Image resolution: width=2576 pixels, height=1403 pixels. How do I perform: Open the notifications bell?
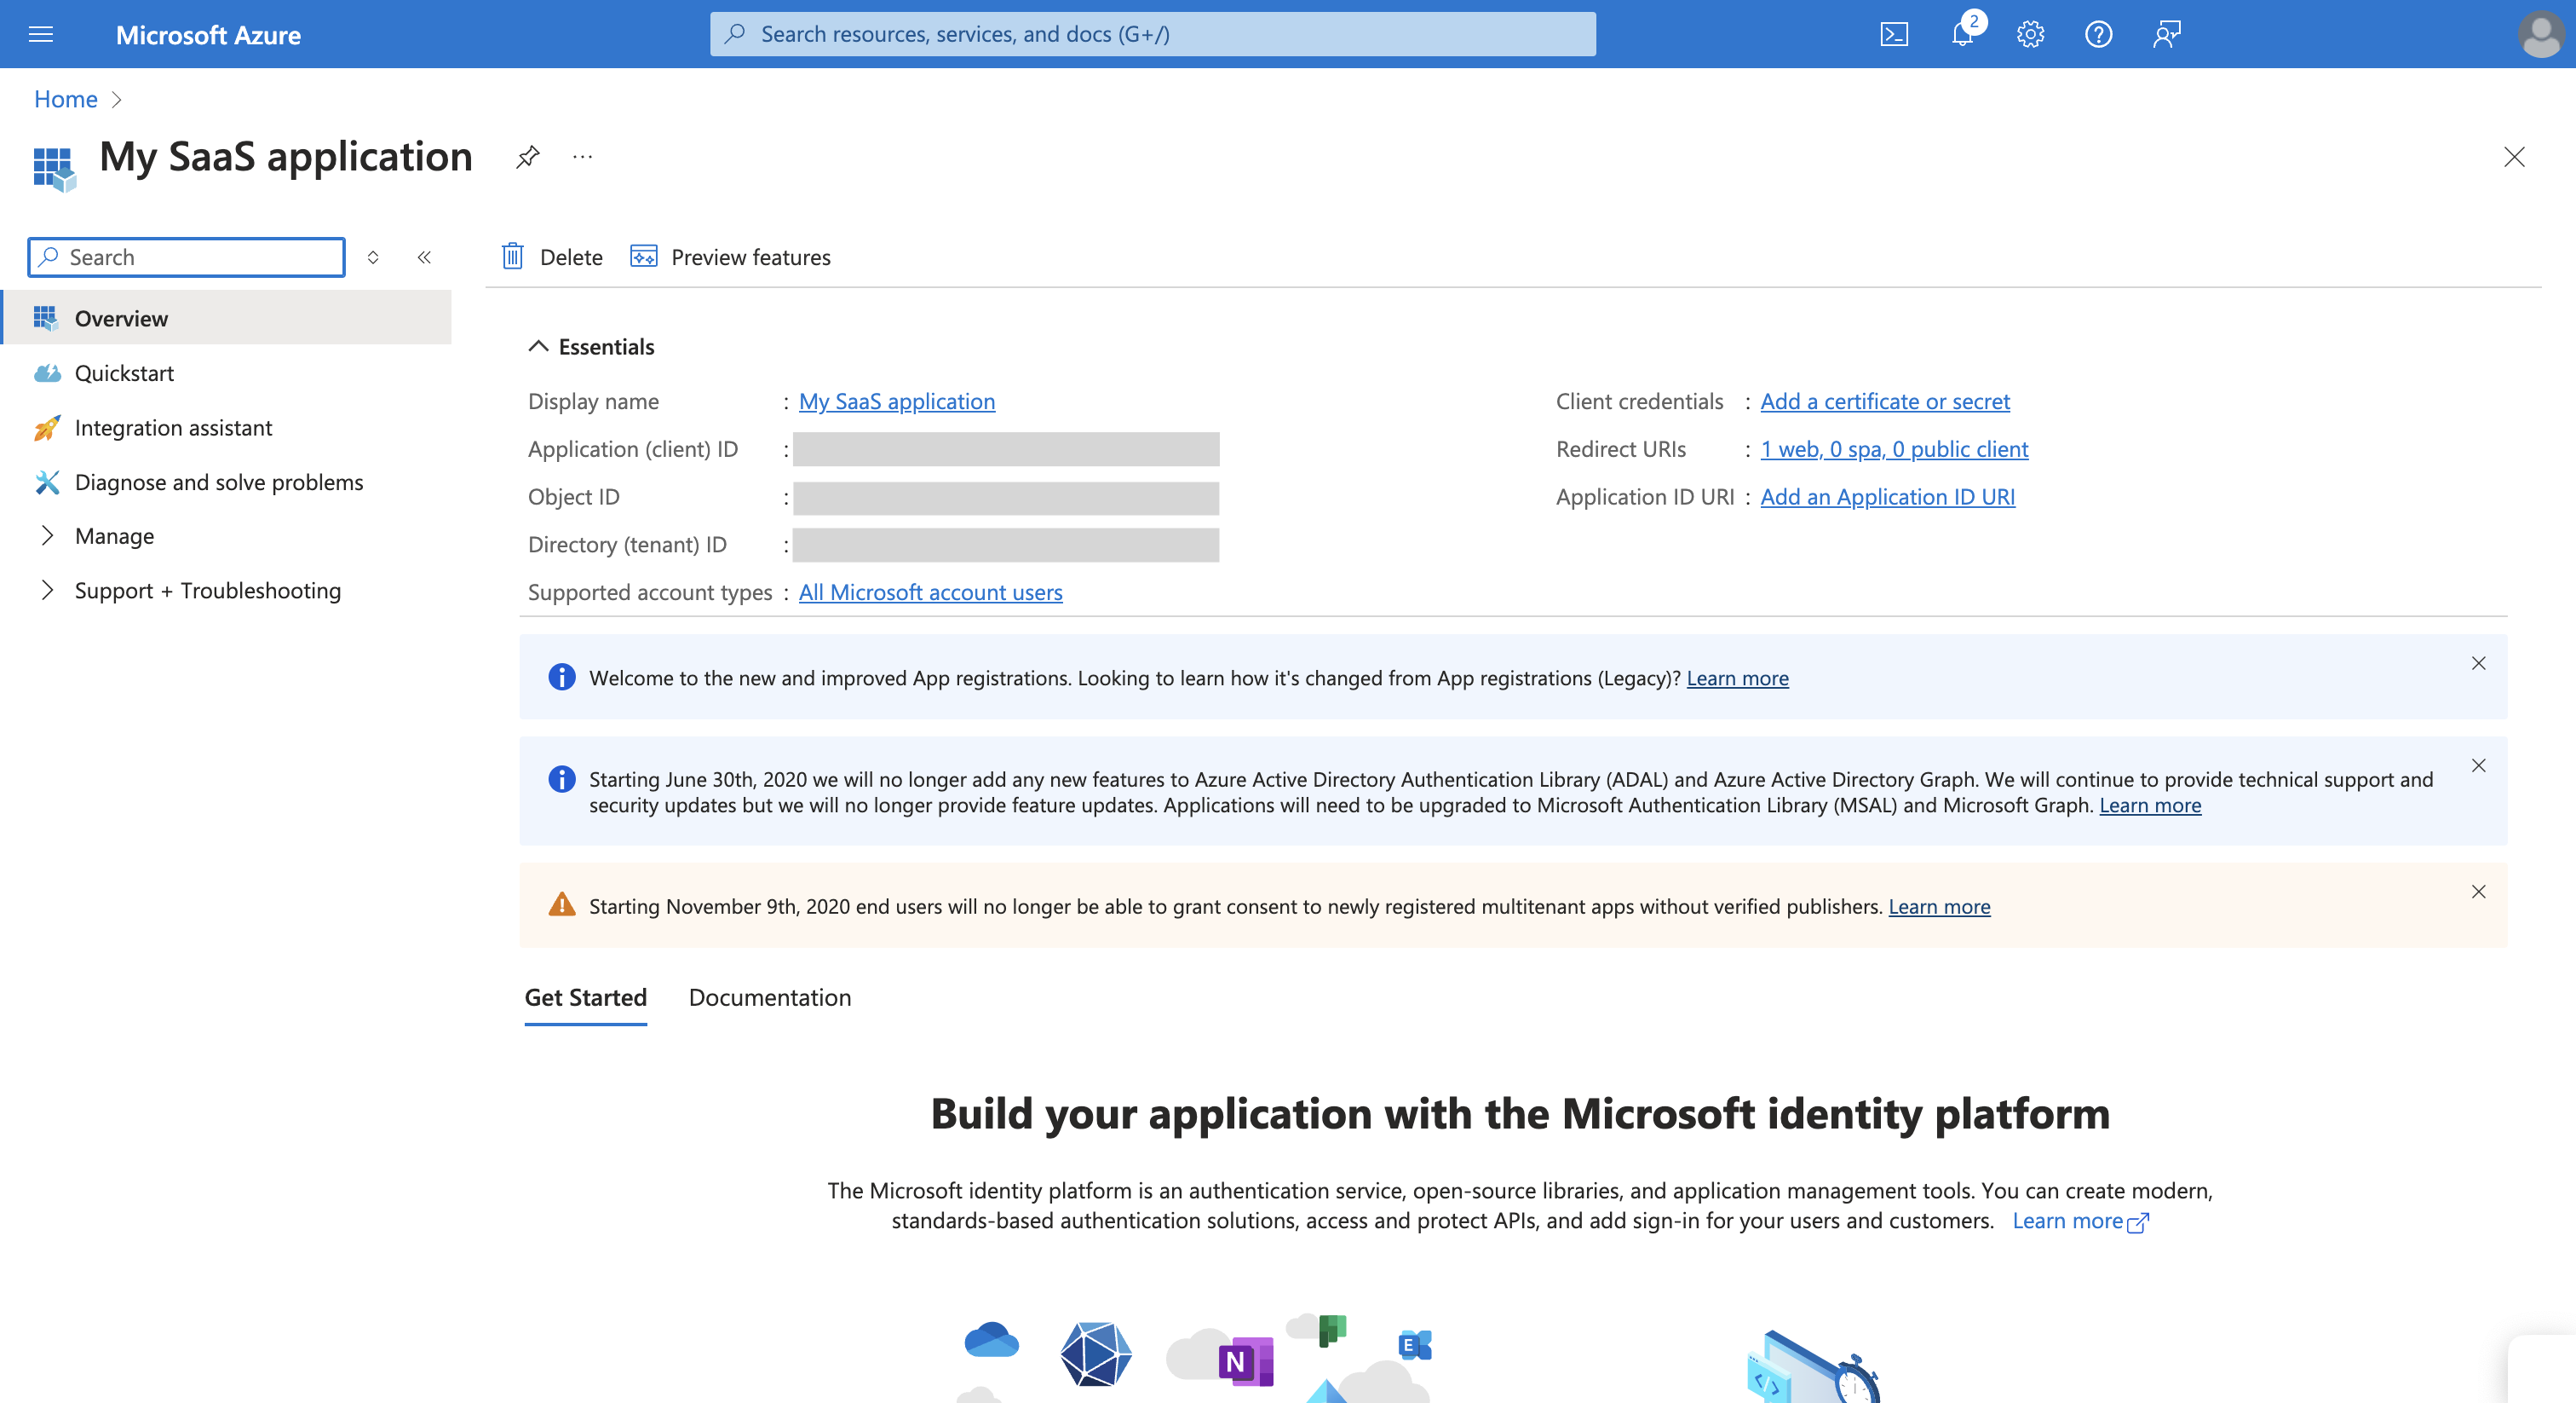(1961, 33)
